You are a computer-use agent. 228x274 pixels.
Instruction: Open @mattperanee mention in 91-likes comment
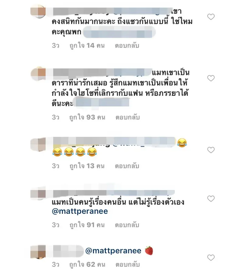click(x=80, y=211)
